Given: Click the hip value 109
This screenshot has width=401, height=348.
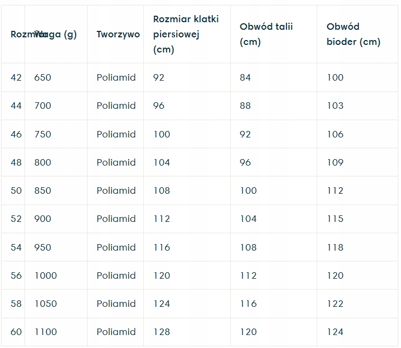Looking at the screenshot, I should click(x=335, y=162).
